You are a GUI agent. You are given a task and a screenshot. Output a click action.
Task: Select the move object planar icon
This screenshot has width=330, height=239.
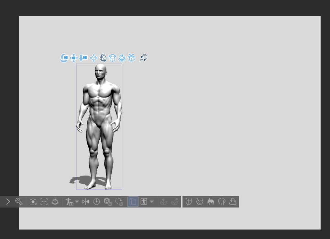(x=93, y=58)
